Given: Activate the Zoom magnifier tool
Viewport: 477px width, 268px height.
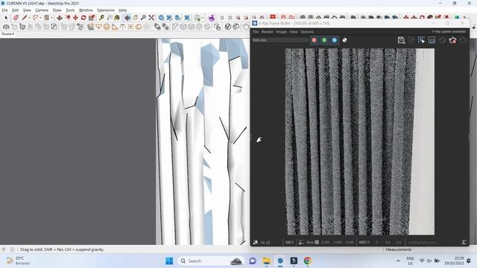Looking at the screenshot, I should tap(143, 18).
